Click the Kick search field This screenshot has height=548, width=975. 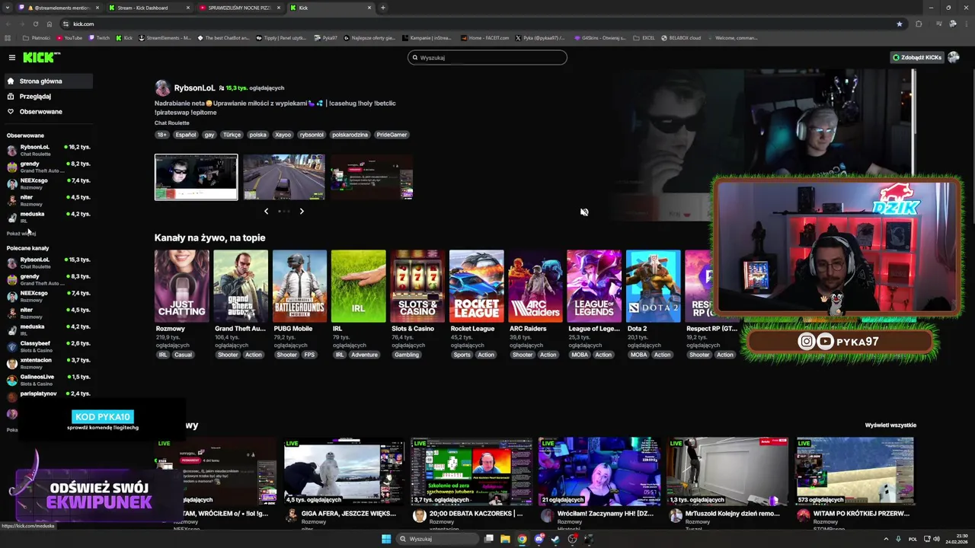click(487, 57)
